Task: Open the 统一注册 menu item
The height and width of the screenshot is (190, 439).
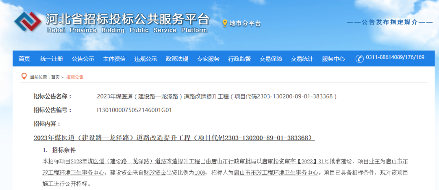Action: [x=52, y=59]
